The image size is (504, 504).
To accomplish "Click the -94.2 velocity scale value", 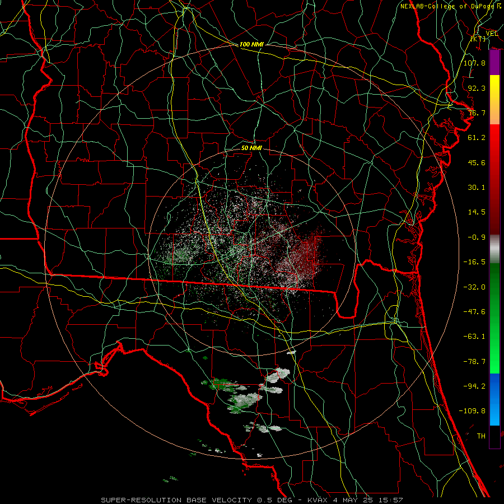I will coord(474,386).
